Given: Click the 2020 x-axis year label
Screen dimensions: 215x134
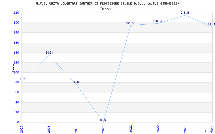Looking at the screenshot, I should (103, 129).
